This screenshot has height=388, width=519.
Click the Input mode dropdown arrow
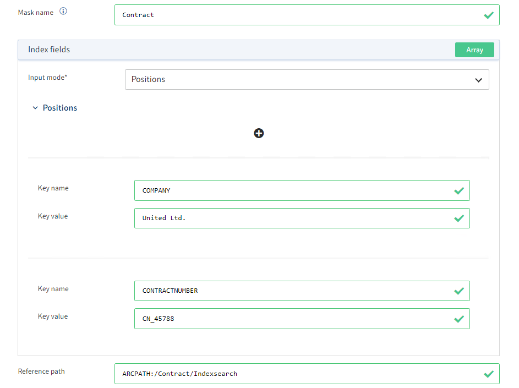[478, 79]
